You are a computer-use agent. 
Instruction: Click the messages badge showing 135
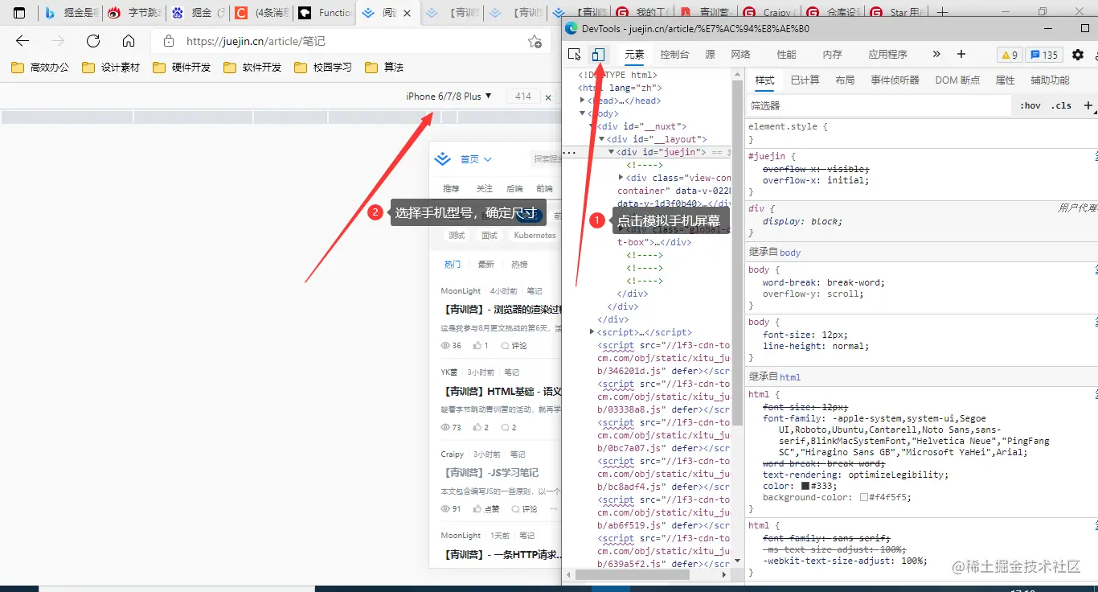1044,55
